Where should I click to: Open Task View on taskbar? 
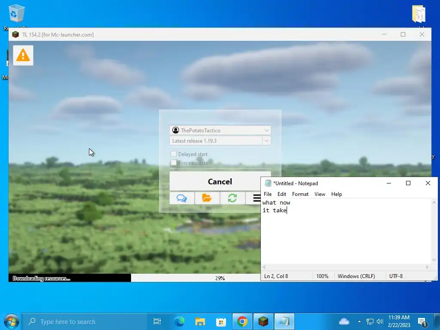[x=157, y=321]
